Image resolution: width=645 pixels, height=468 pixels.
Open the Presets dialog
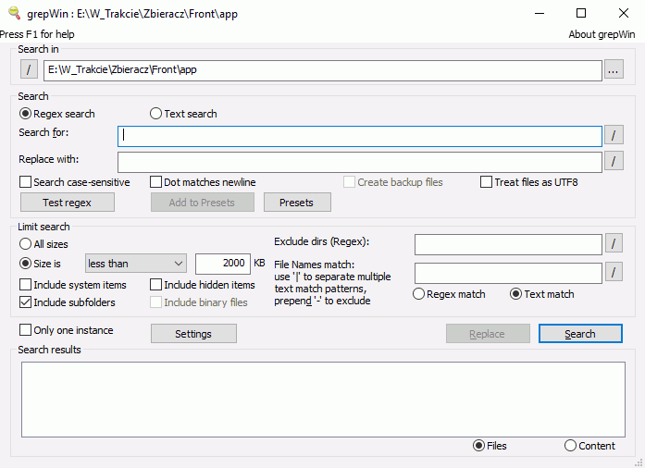[x=297, y=203]
